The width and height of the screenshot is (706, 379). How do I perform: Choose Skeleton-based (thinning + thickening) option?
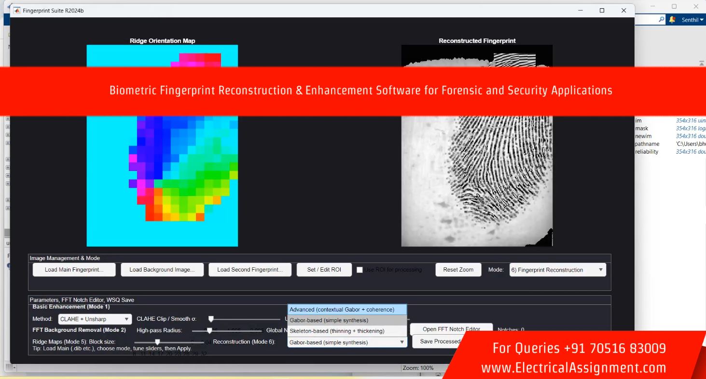347,331
